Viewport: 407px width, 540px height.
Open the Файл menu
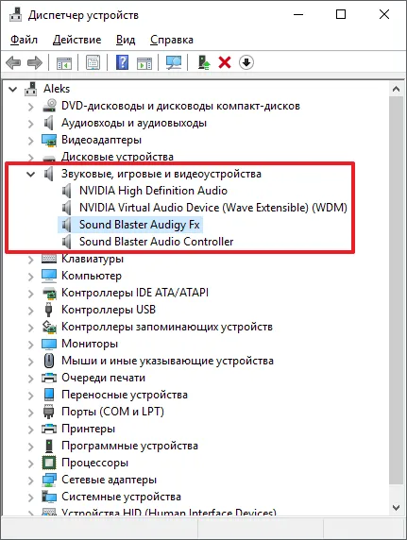click(24, 40)
